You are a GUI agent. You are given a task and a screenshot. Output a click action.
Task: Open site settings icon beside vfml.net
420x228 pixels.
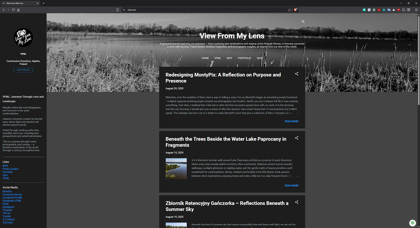click(x=124, y=10)
